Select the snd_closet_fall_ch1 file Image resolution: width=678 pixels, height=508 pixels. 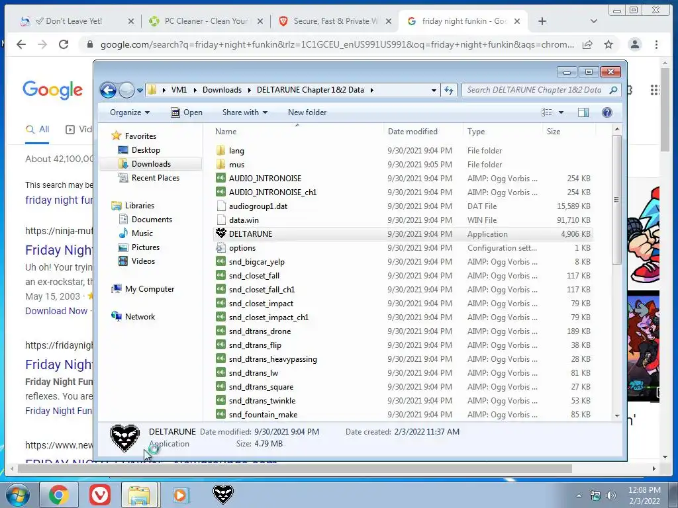(x=262, y=290)
